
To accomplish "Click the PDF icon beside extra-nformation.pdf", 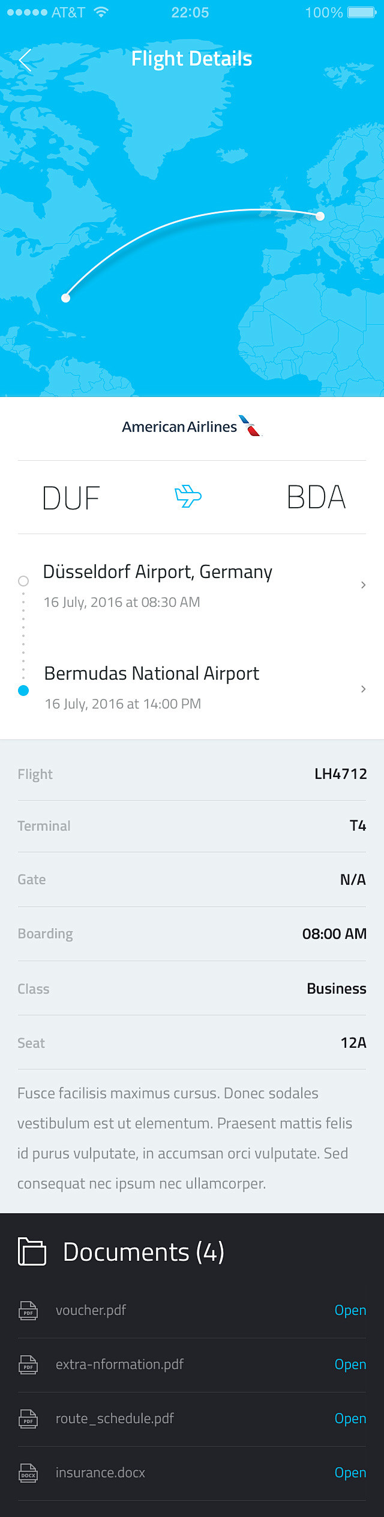I will click(28, 1365).
